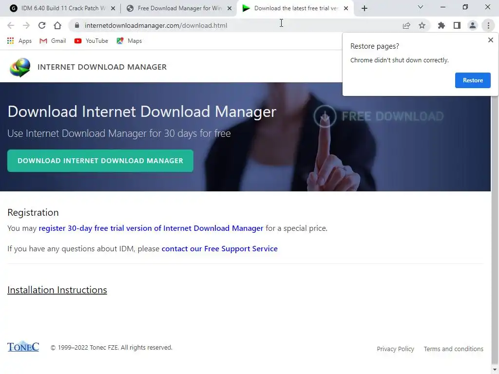Open contact our Free Support Service link

(x=220, y=249)
